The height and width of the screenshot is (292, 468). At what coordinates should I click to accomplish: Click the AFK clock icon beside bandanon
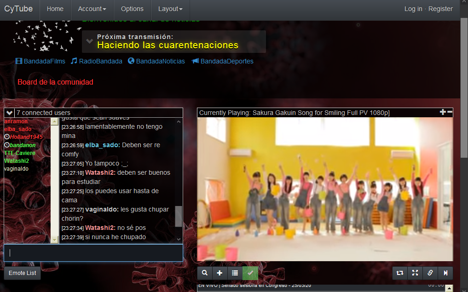pos(7,145)
